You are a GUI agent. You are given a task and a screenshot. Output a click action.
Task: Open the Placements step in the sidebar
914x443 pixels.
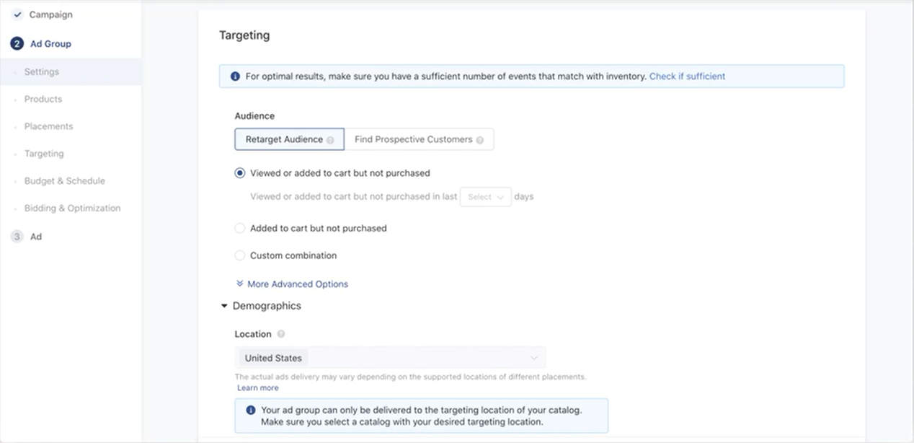[48, 126]
